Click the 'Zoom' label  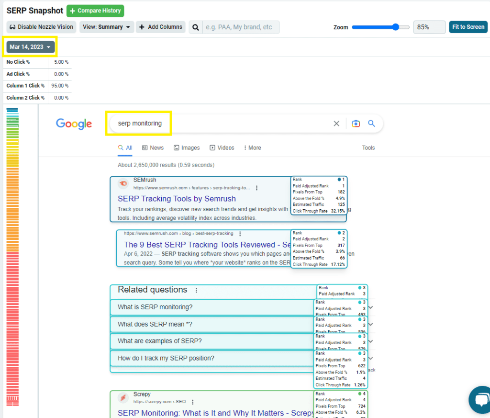(341, 27)
